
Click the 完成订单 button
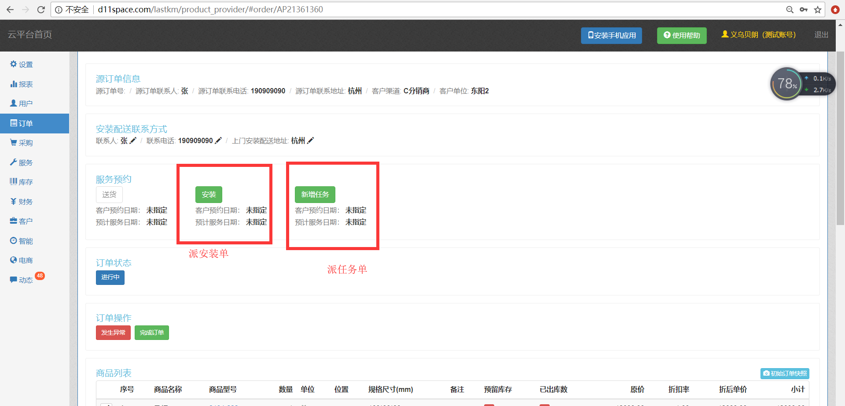click(151, 332)
